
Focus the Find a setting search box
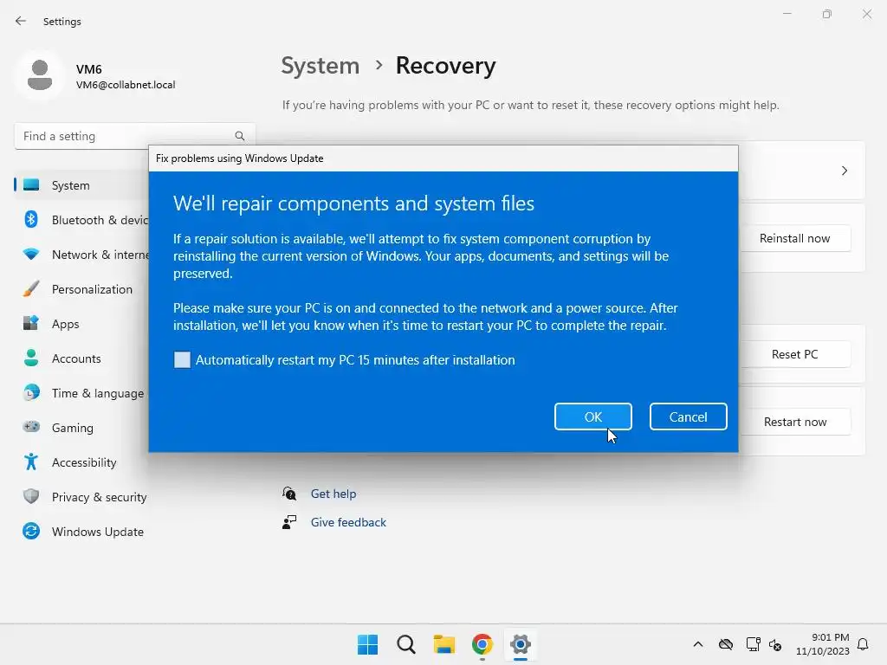[134, 136]
